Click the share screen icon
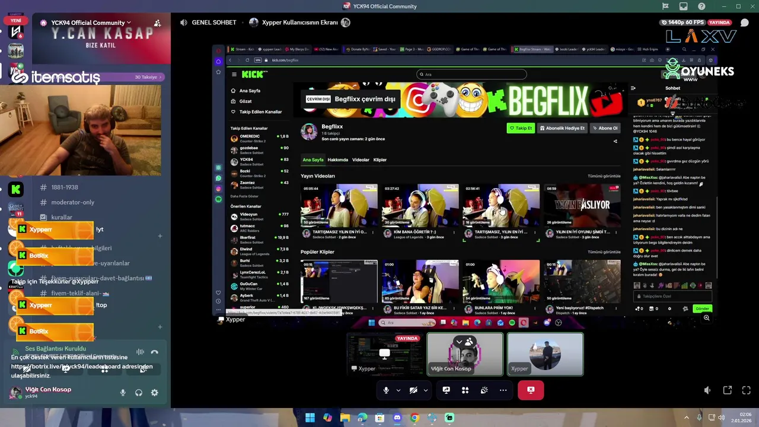759x427 pixels. (x=446, y=390)
